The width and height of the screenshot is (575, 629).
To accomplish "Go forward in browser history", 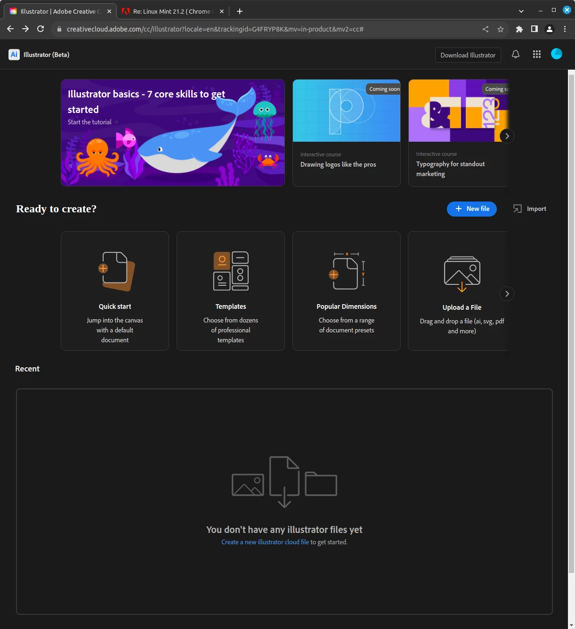I will [x=25, y=29].
